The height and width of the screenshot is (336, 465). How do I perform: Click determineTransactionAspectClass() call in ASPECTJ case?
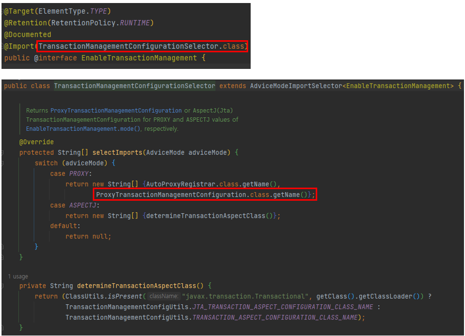tap(209, 216)
